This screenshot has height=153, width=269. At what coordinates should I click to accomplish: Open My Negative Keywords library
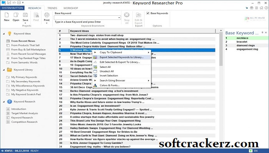[x=25, y=90]
